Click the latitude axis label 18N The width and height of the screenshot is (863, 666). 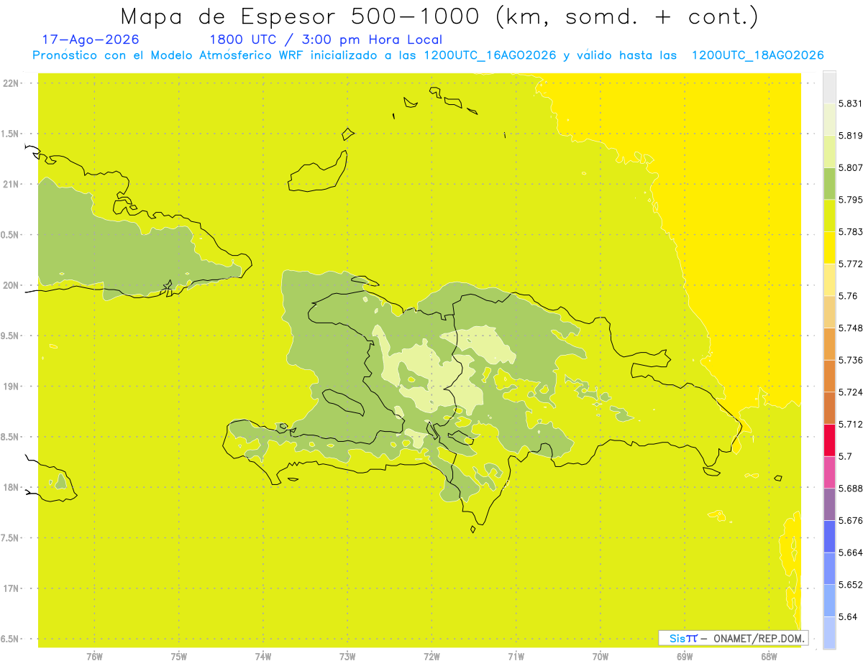coord(12,487)
